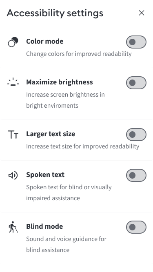Enable the Spoken text switch
The image size is (153, 272).
point(136,175)
